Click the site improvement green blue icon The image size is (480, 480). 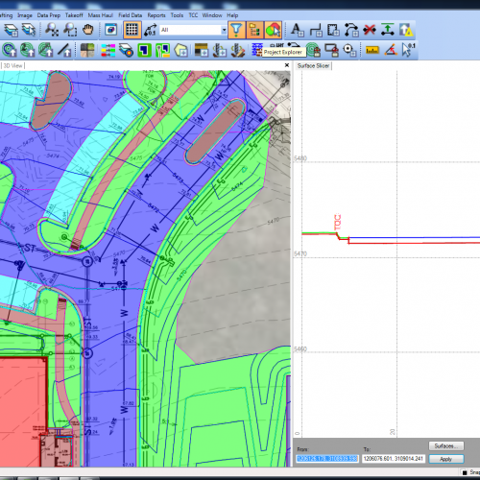click(x=163, y=50)
